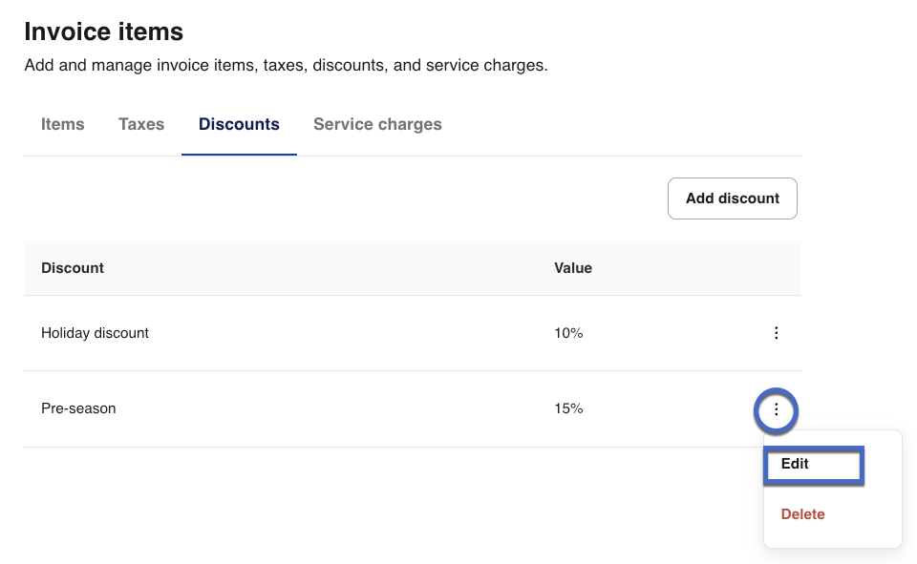The height and width of the screenshot is (564, 917).
Task: Click the Pre-season three-dot menu icon
Action: [777, 409]
